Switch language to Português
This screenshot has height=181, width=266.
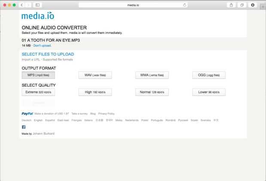pos(157,120)
